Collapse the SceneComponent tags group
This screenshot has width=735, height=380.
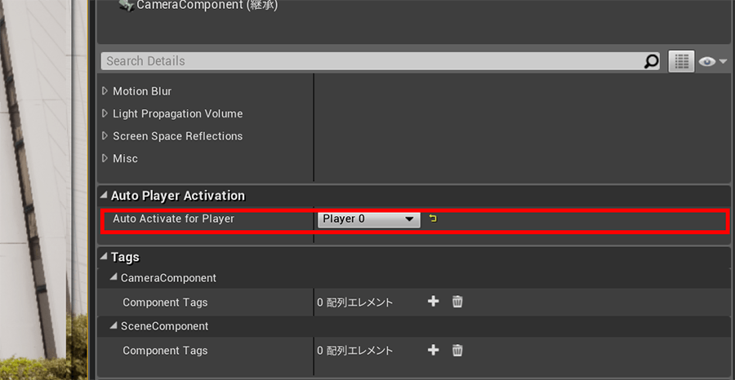click(x=114, y=326)
